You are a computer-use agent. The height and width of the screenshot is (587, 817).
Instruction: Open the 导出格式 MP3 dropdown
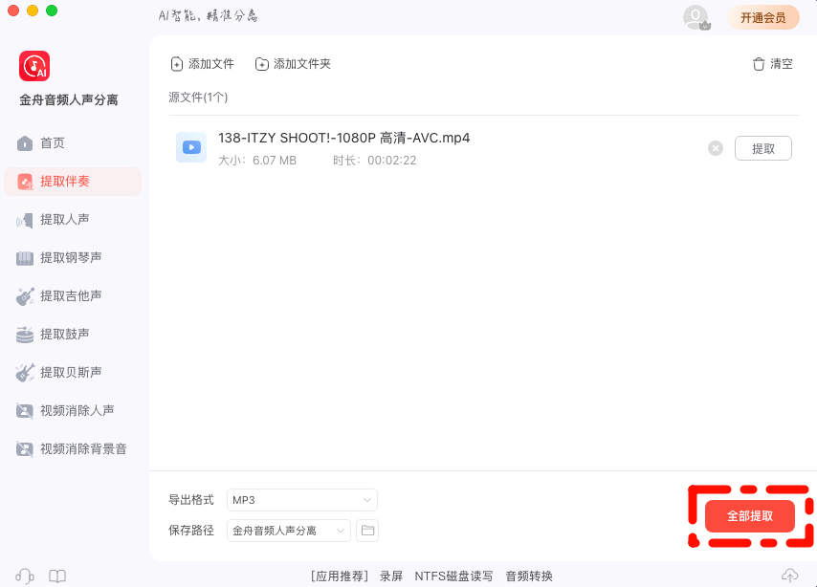coord(301,500)
